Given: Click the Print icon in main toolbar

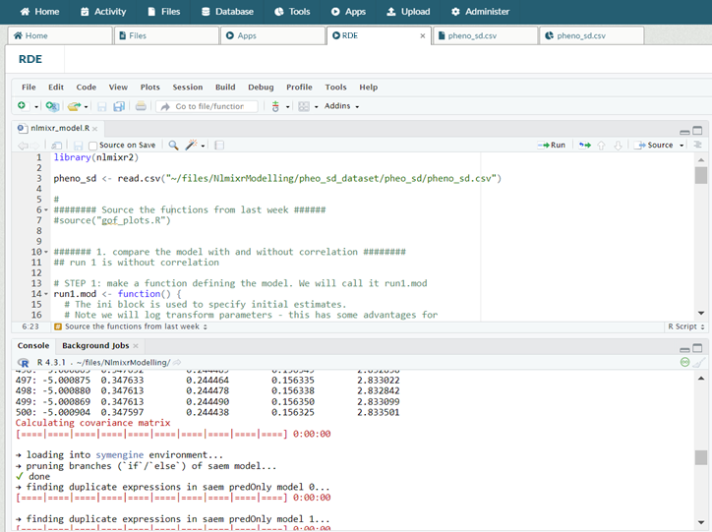Looking at the screenshot, I should tap(141, 106).
